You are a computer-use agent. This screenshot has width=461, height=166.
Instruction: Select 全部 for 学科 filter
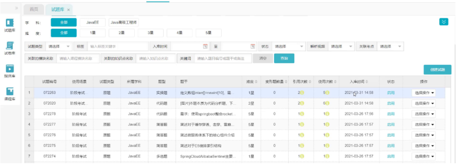tap(63, 22)
